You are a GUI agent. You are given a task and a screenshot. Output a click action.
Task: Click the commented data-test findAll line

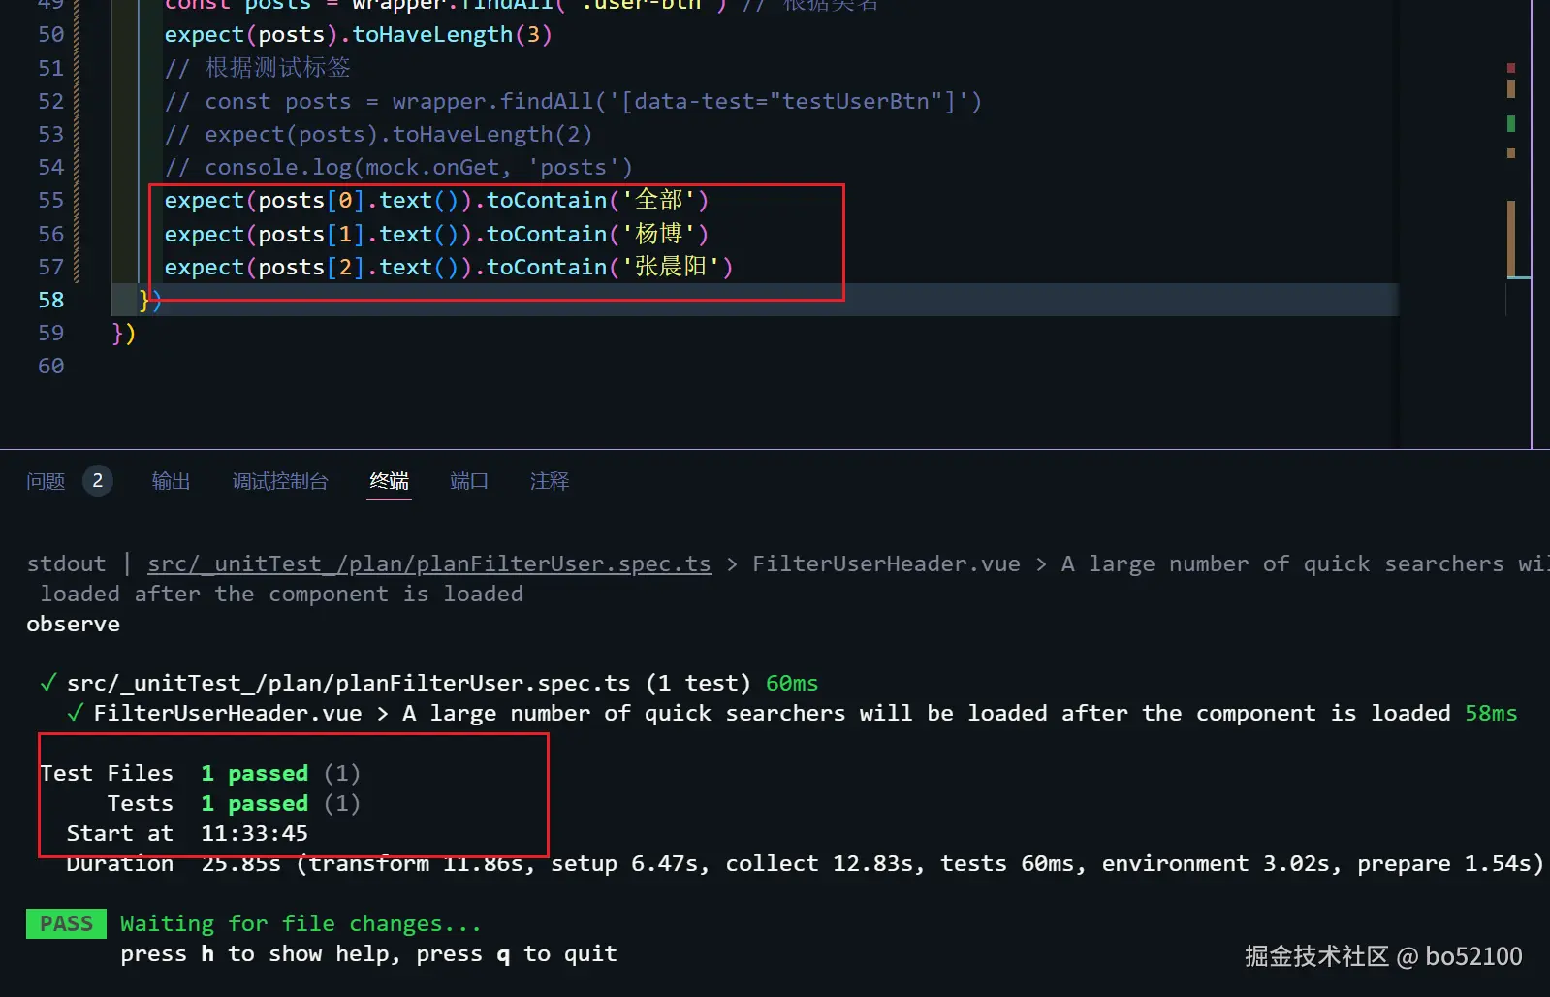point(573,102)
